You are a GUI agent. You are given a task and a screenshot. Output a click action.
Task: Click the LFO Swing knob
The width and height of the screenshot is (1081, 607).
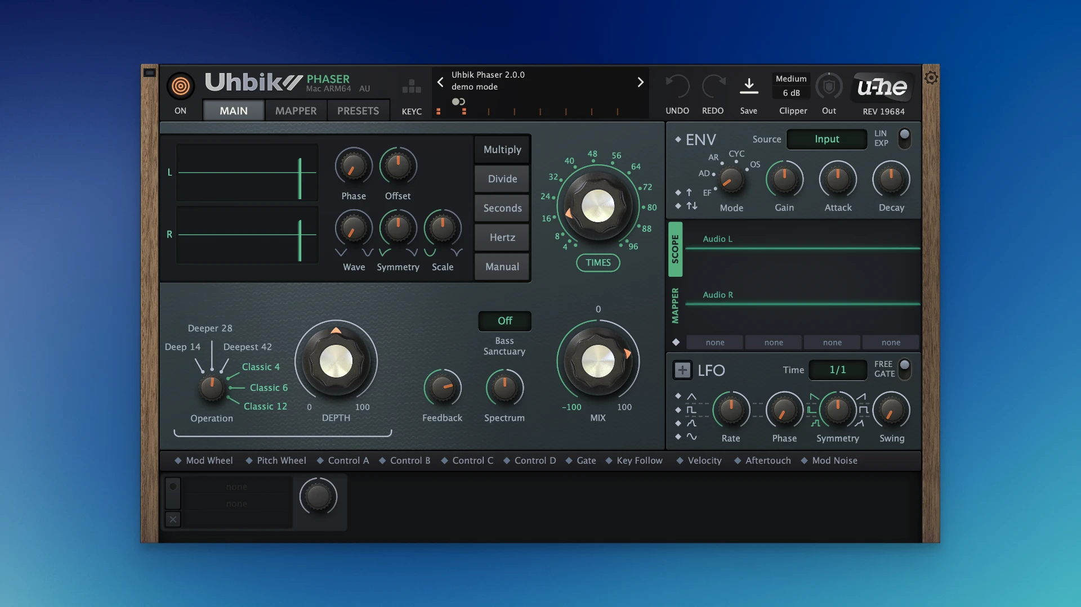coord(891,411)
